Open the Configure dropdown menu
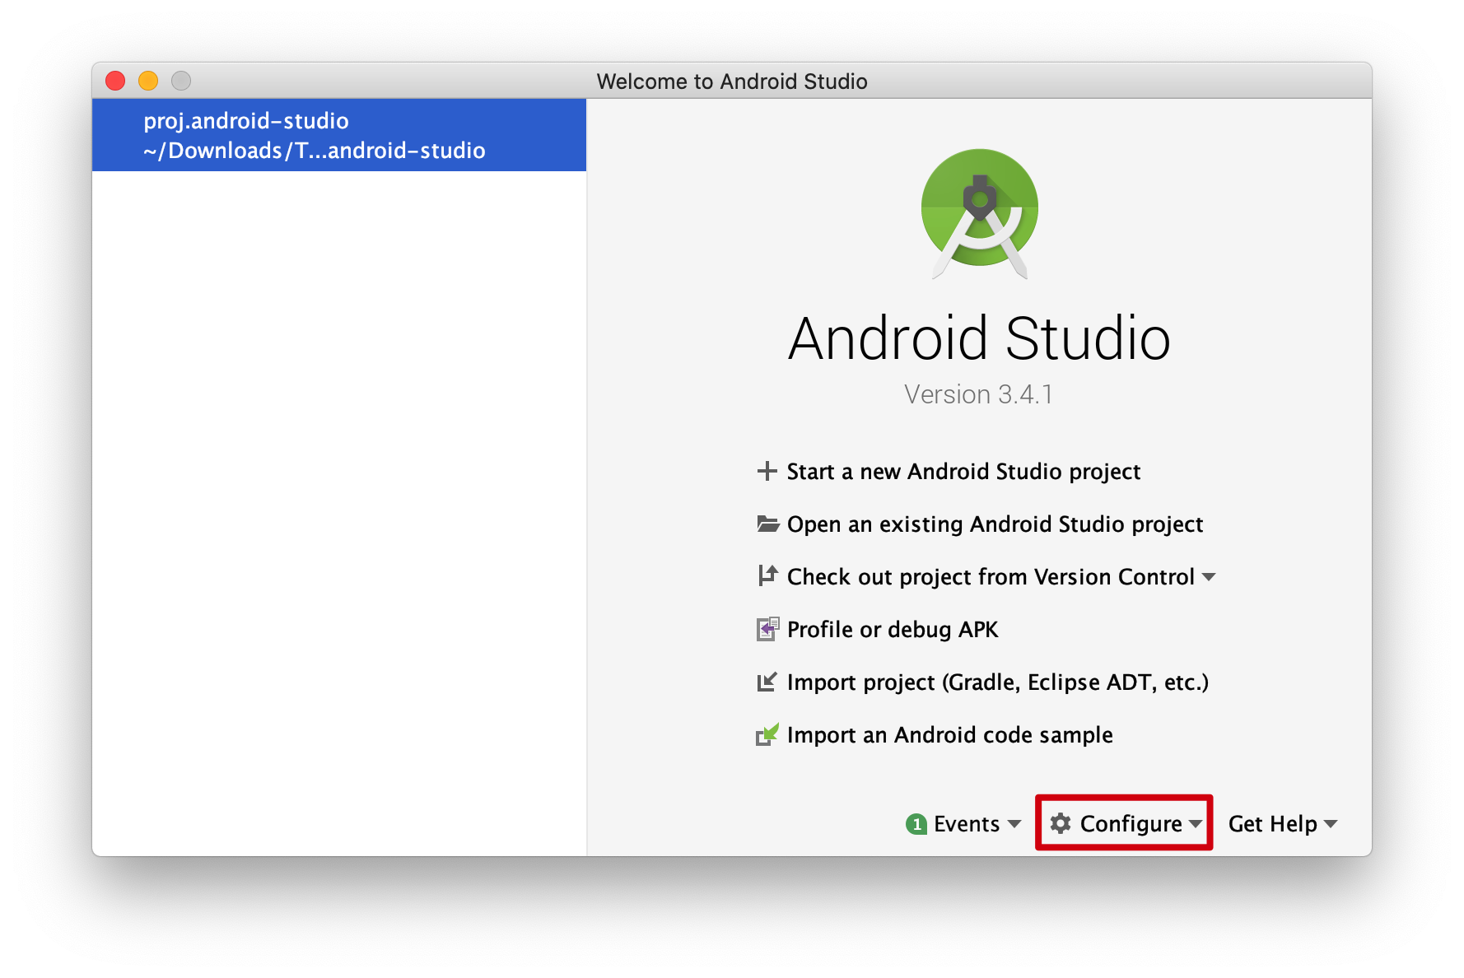 (x=1125, y=823)
